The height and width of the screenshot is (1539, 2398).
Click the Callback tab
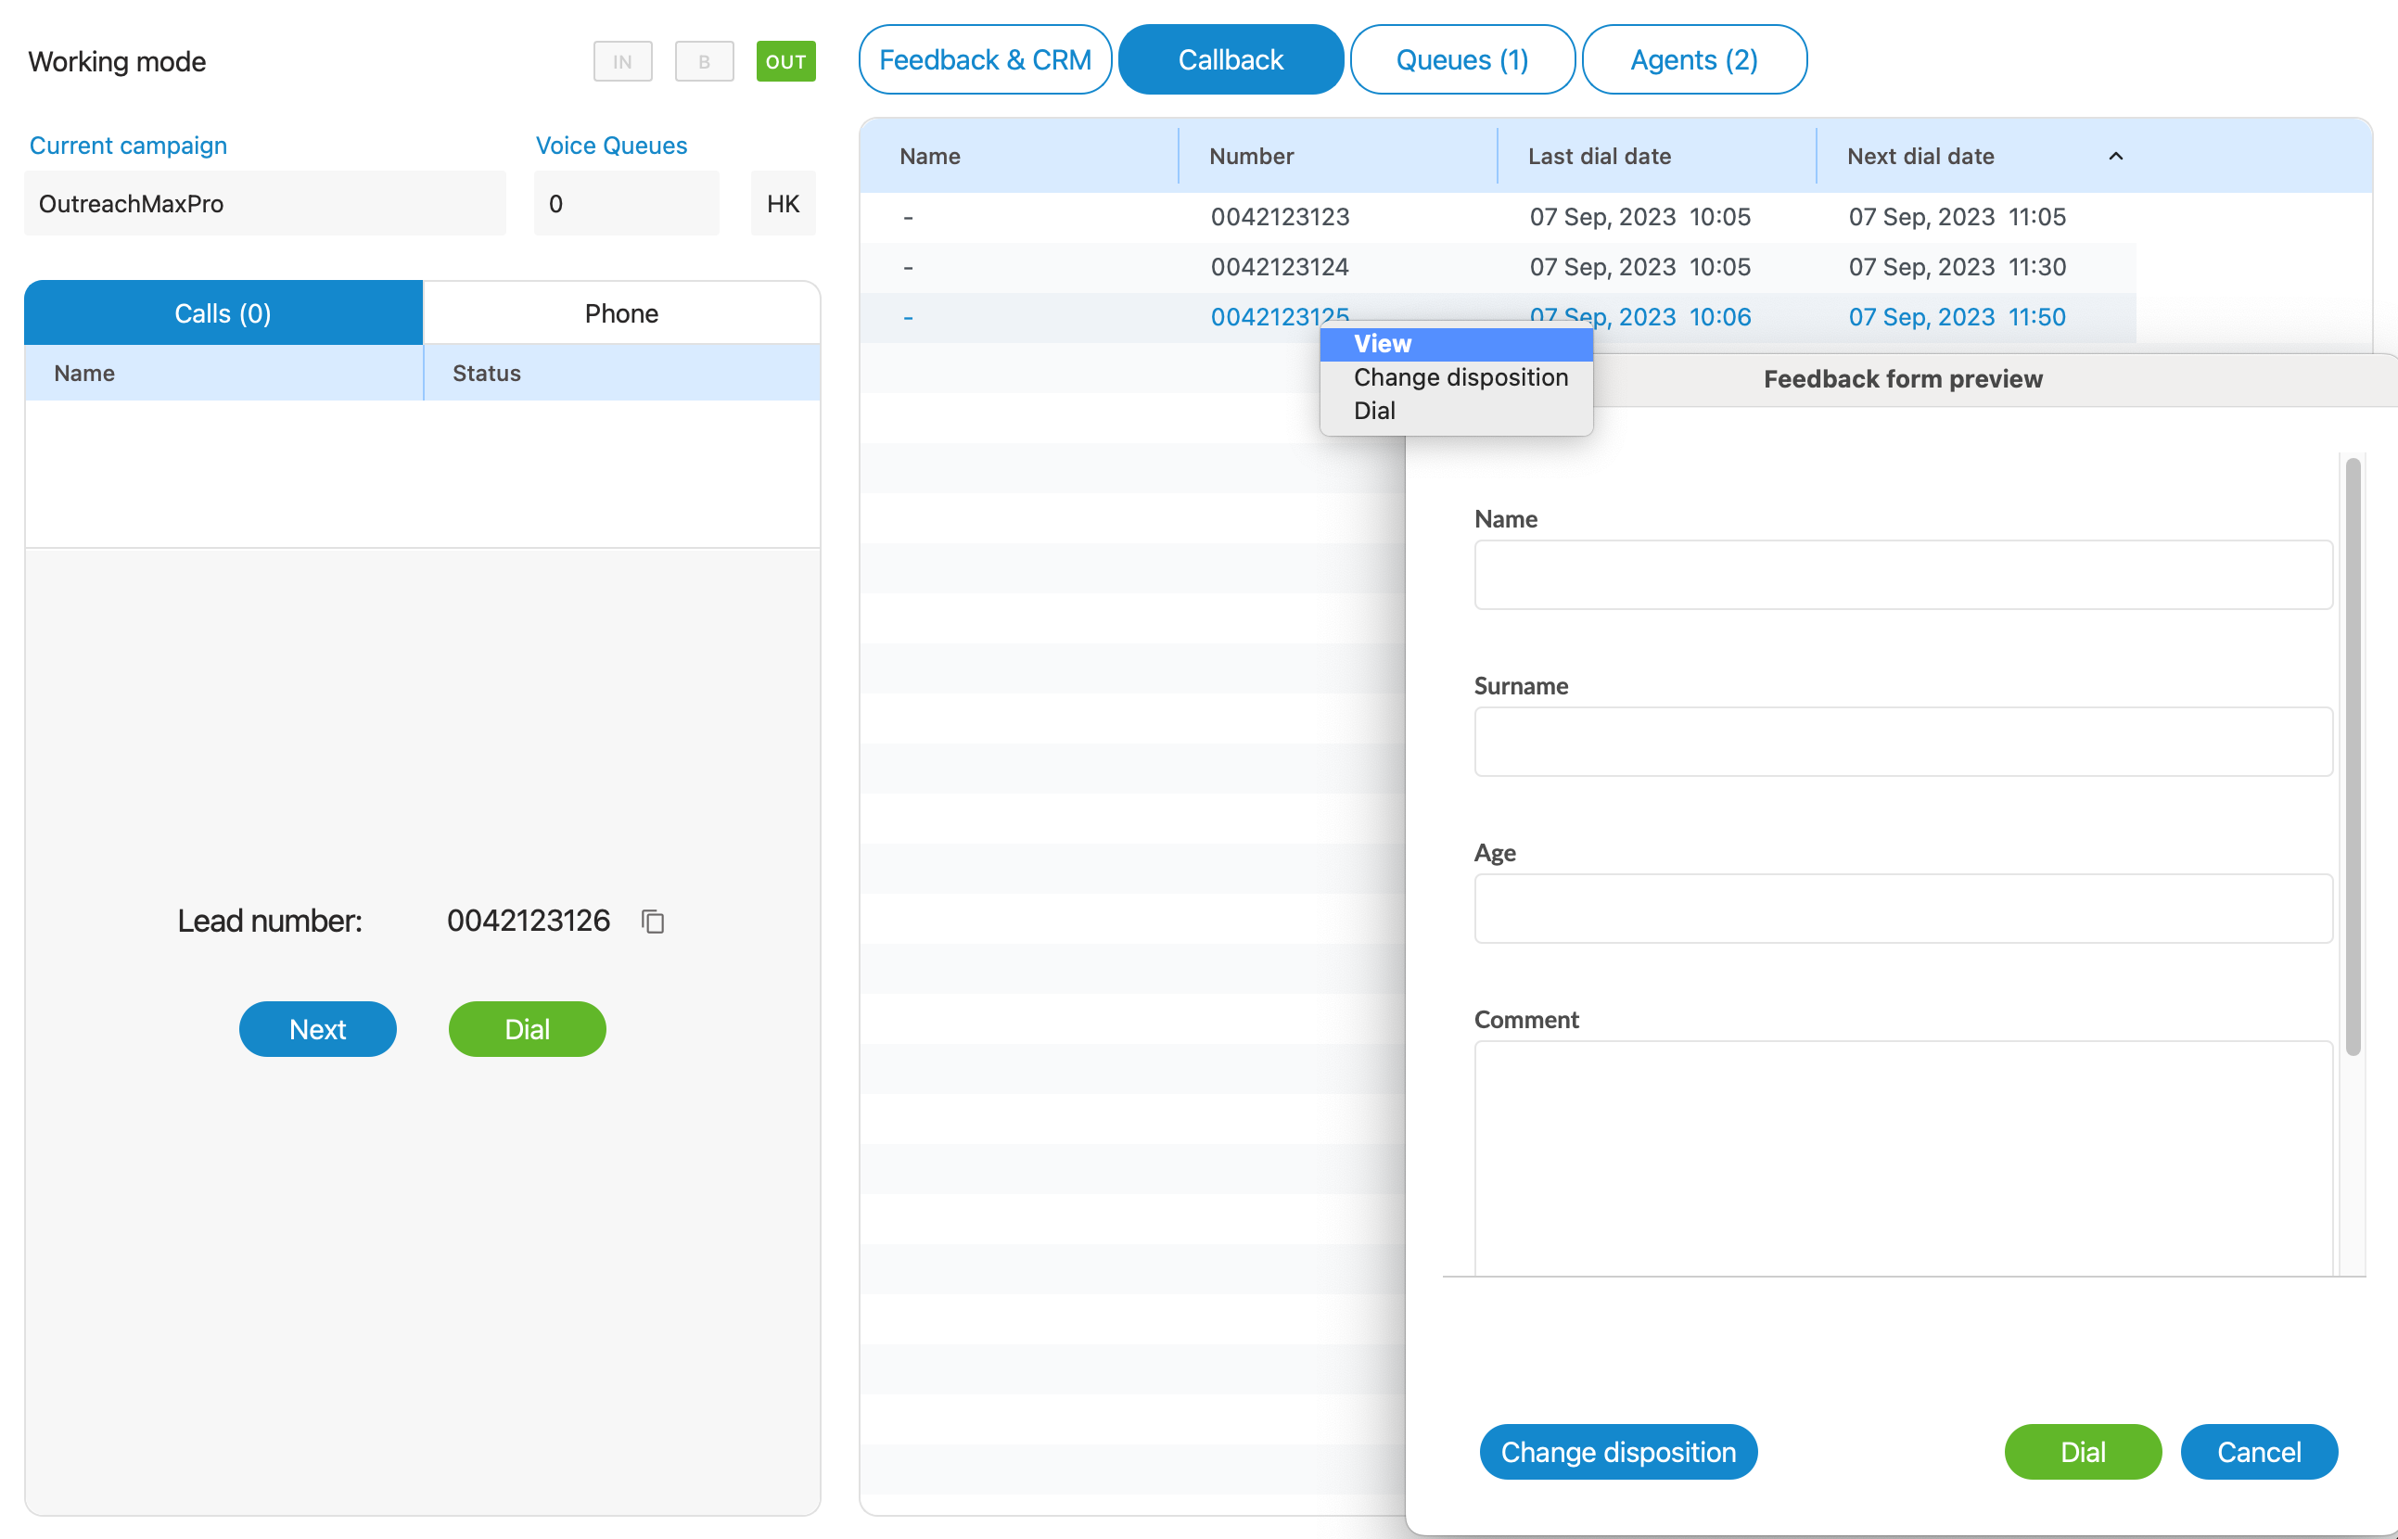point(1232,59)
